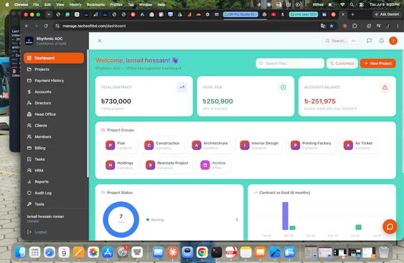The image size is (404, 263).
Task: Open the History menu in menu bar
Action: pyautogui.click(x=75, y=5)
